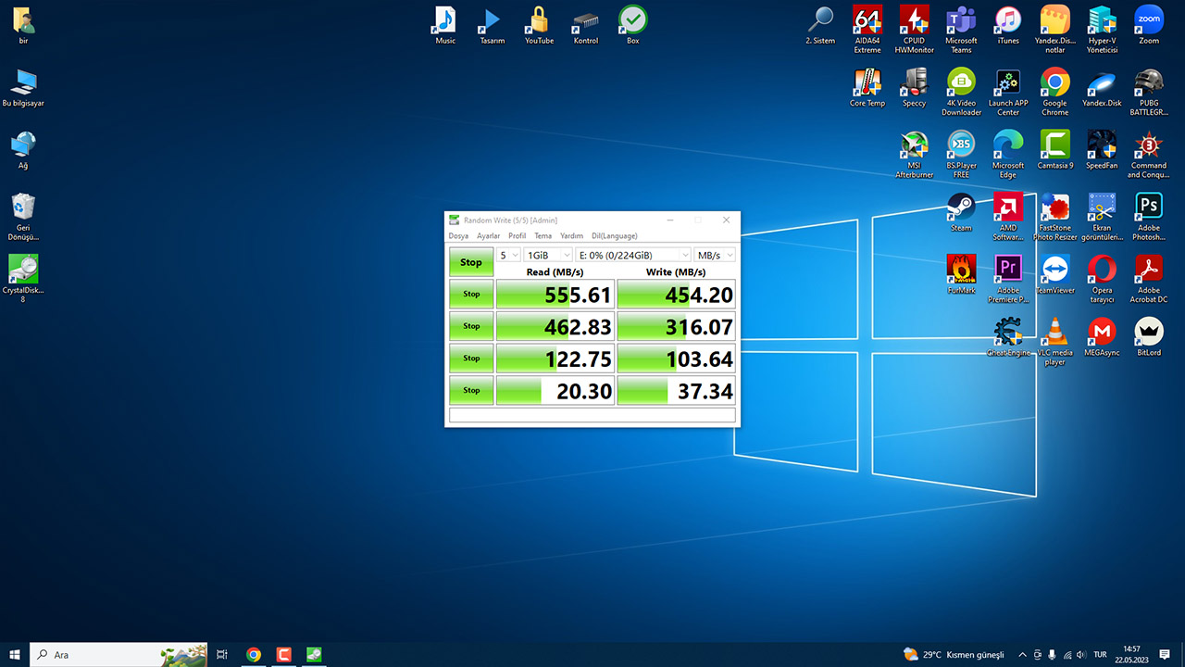Open the Dosya menu
Image resolution: width=1185 pixels, height=667 pixels.
pyautogui.click(x=458, y=236)
